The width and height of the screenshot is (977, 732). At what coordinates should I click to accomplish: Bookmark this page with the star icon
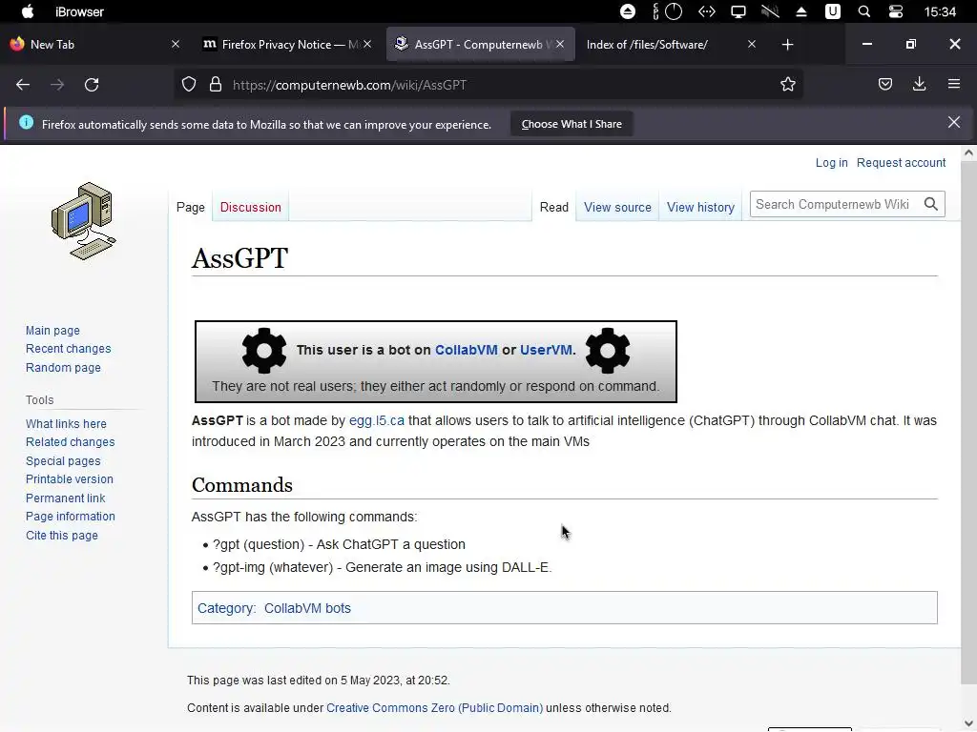[787, 85]
